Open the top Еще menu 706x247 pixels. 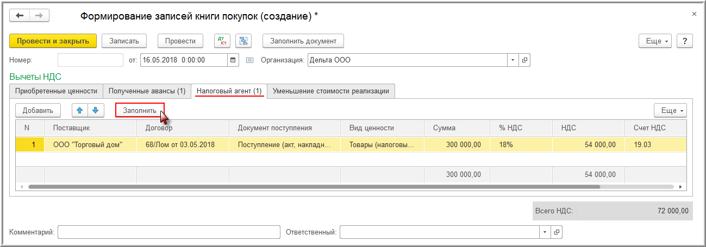656,41
